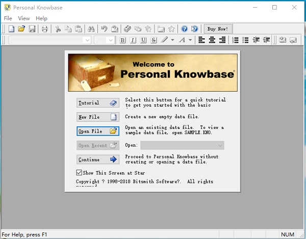Click the 'For Help, press F1' status text
Viewport: 306px width, 239px height.
(x=24, y=234)
